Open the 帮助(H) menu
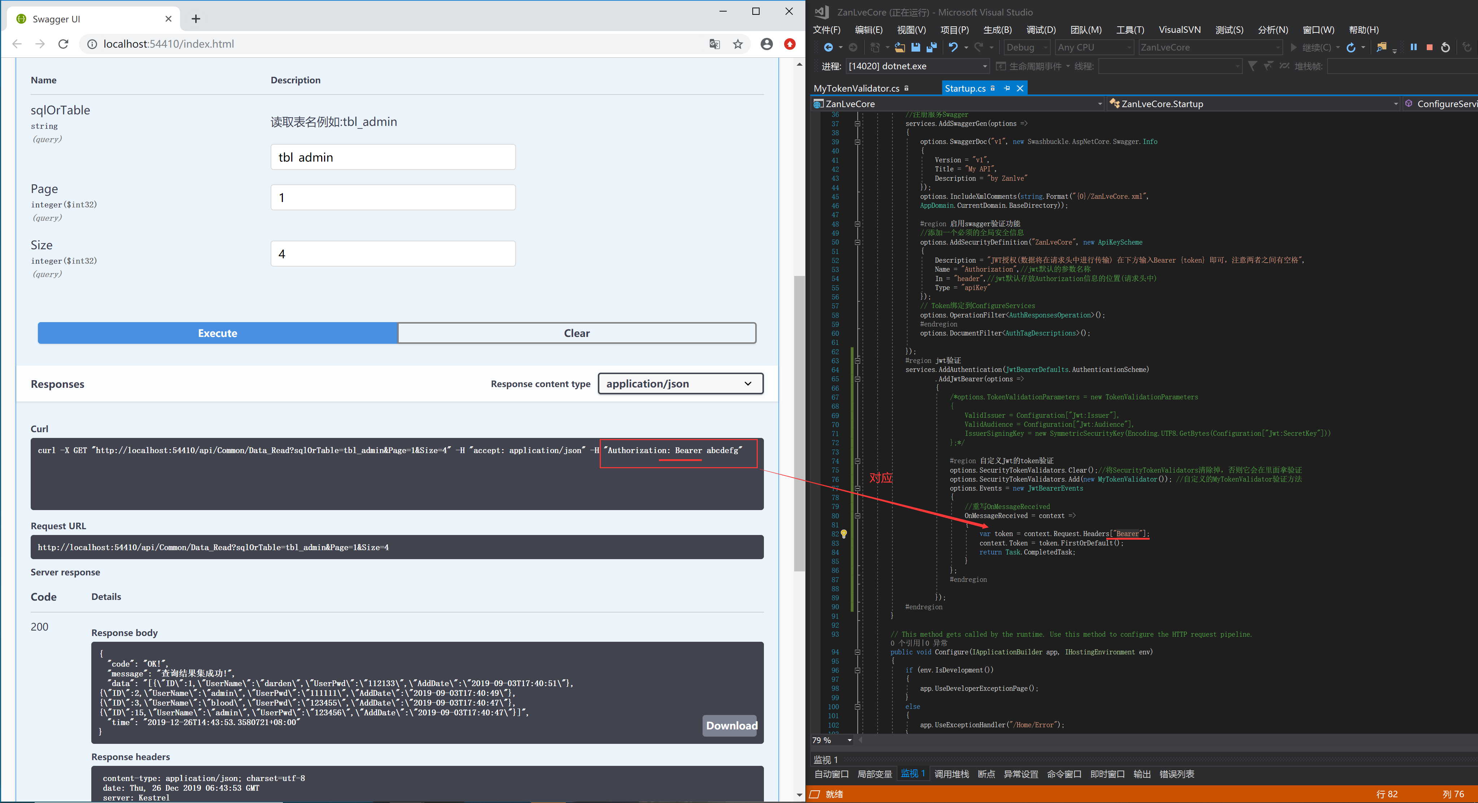This screenshot has width=1478, height=803. pos(1364,30)
